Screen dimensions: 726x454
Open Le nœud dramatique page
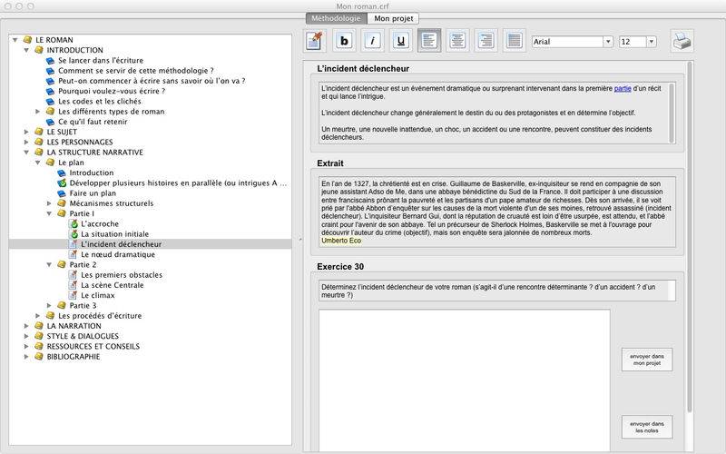118,254
